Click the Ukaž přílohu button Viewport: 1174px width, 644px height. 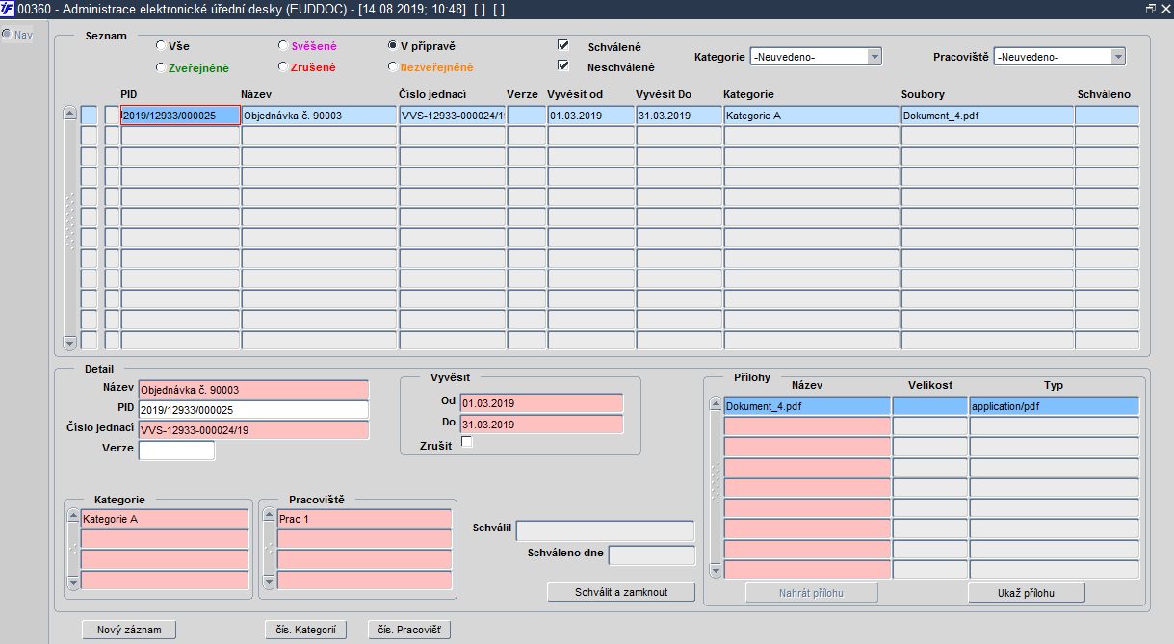1027,592
